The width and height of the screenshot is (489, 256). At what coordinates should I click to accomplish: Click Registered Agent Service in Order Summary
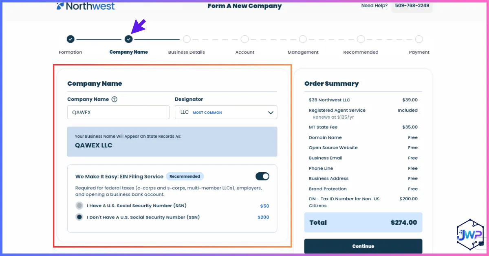(337, 111)
